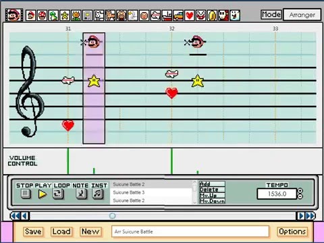Select the Heart instrument in toolbar
The image size is (324, 243).
190,16
